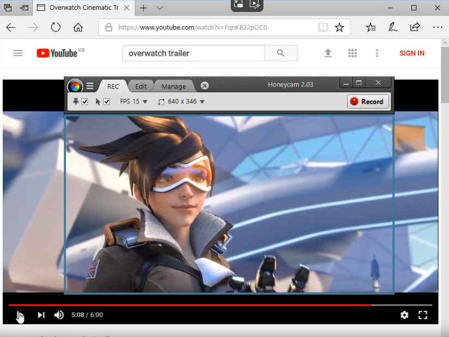Minimize the Honeycam window
The width and height of the screenshot is (449, 337).
(x=346, y=83)
